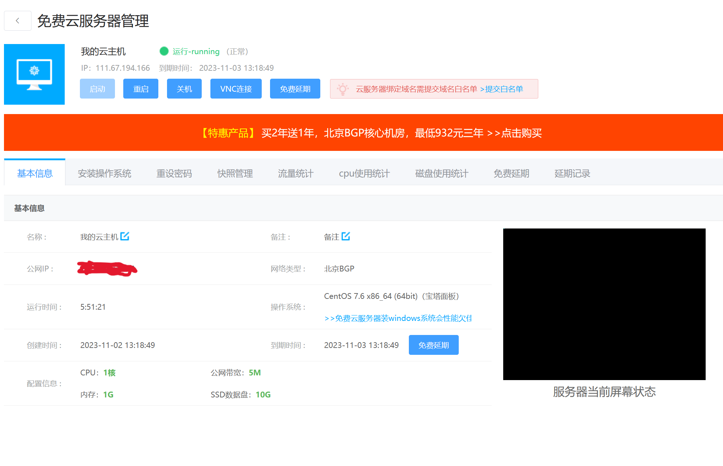This screenshot has height=466, width=723.
Task: Click edit icon next to 备注 field
Action: click(346, 236)
